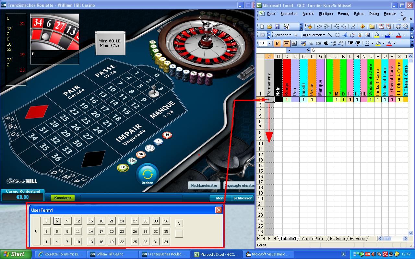This screenshot has width=415, height=259.
Task: Open Nachbareinsätze neighbor bets panel
Action: 204,186
